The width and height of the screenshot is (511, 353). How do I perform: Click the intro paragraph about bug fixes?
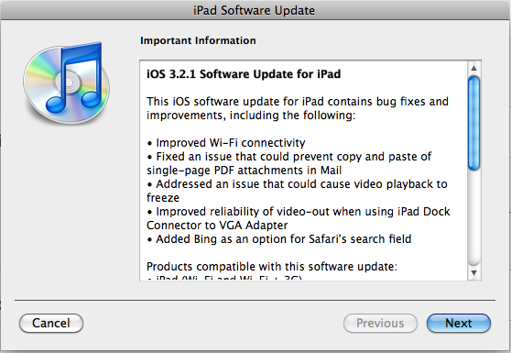click(x=298, y=108)
